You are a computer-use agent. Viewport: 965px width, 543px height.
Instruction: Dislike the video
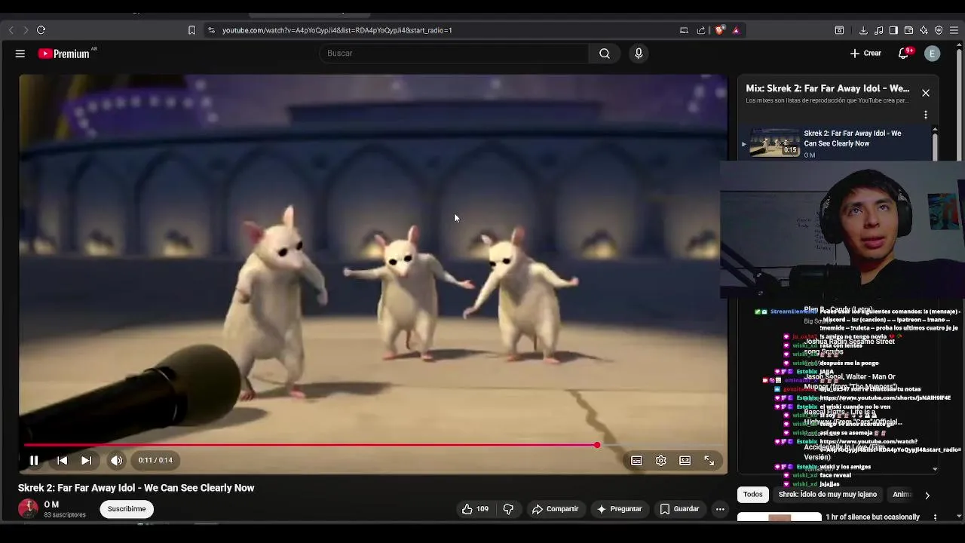pos(508,509)
